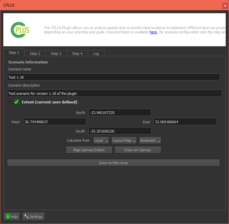
Task: Close the CPLUS window
Action: click(x=225, y=6)
